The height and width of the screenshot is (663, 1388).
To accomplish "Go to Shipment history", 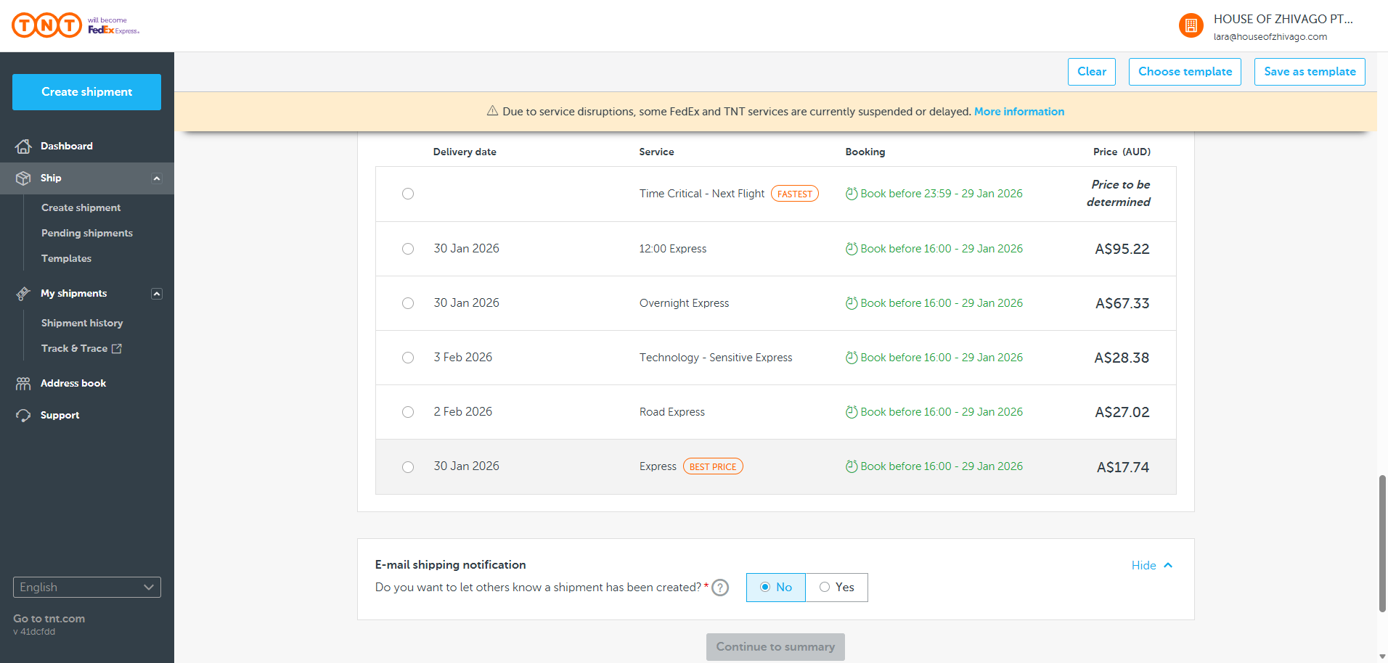I will [82, 323].
